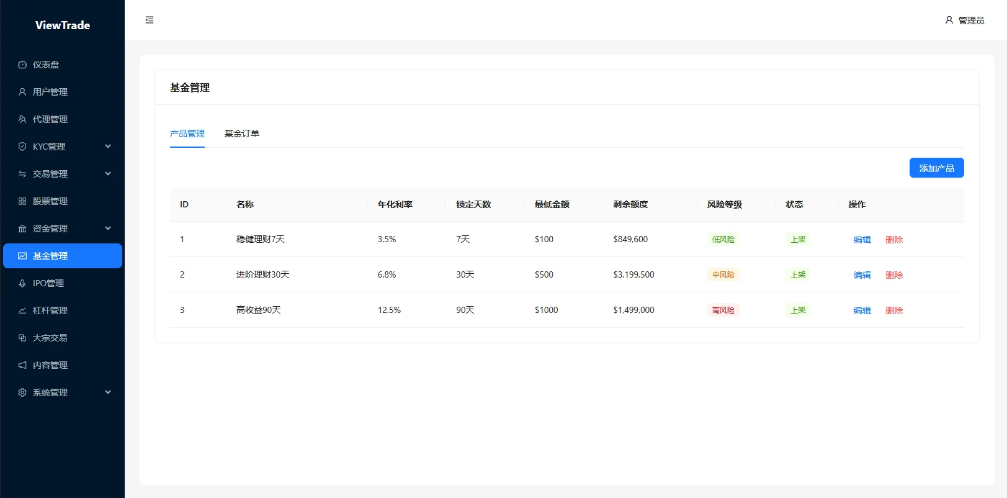This screenshot has width=1007, height=498.
Task: Click the remaining quota $1,499,000
Action: [633, 310]
